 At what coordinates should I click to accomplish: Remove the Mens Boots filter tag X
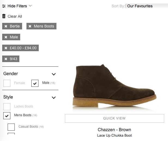tap(30, 26)
